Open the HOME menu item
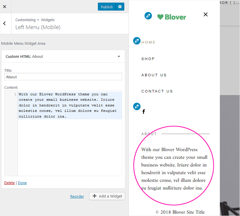The width and height of the screenshot is (240, 216). point(148,42)
